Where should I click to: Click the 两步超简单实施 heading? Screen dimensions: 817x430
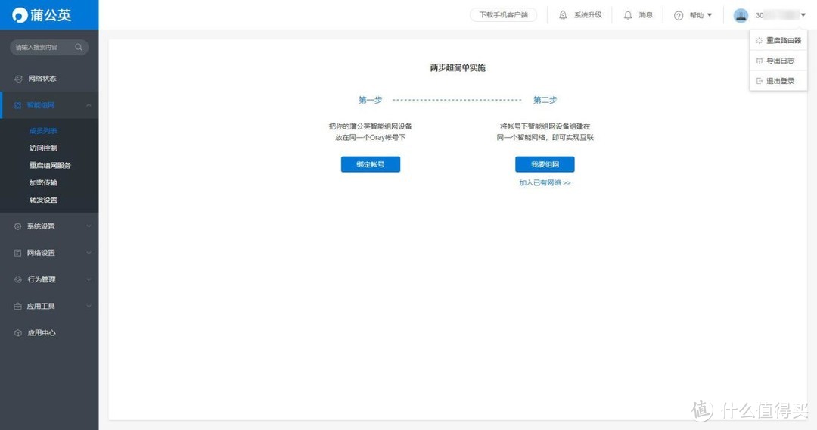tap(458, 68)
